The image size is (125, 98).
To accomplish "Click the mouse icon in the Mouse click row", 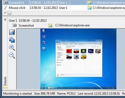I will [5, 8].
